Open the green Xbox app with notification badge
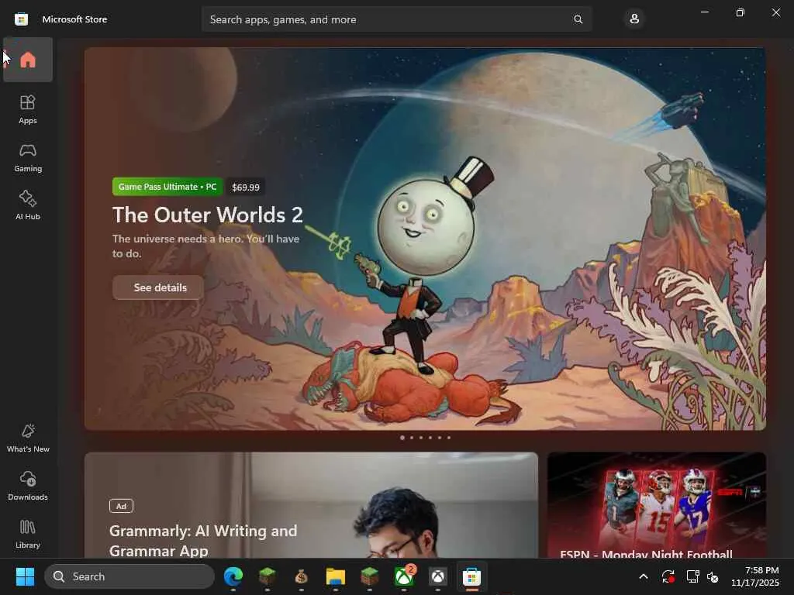 pyautogui.click(x=404, y=576)
